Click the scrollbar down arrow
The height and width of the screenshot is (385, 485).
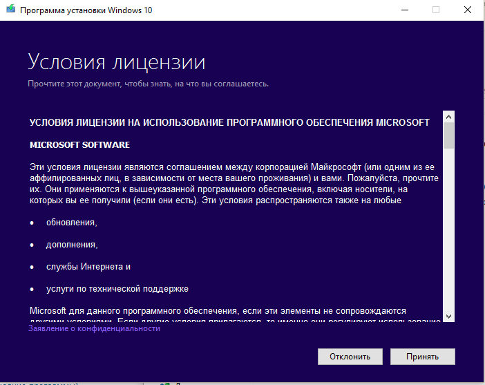pyautogui.click(x=448, y=317)
